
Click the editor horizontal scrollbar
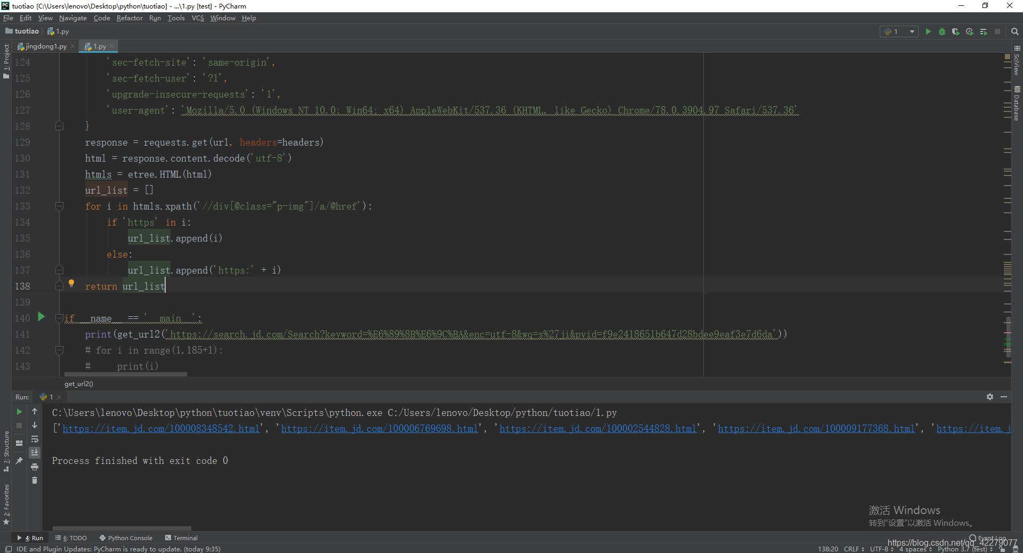pyautogui.click(x=126, y=374)
